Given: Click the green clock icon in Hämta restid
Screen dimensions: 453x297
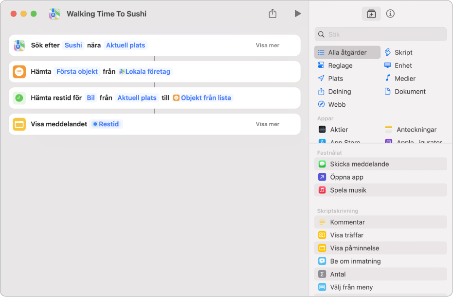Looking at the screenshot, I should click(19, 98).
